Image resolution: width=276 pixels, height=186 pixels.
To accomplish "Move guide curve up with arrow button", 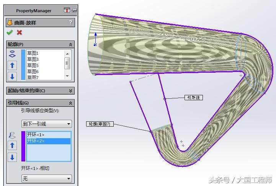I will 12,145.
